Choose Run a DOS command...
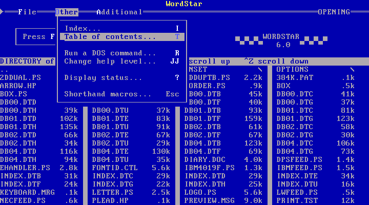 [x=122, y=53]
